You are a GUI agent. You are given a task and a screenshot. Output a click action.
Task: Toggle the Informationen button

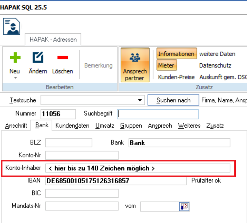[x=176, y=54]
